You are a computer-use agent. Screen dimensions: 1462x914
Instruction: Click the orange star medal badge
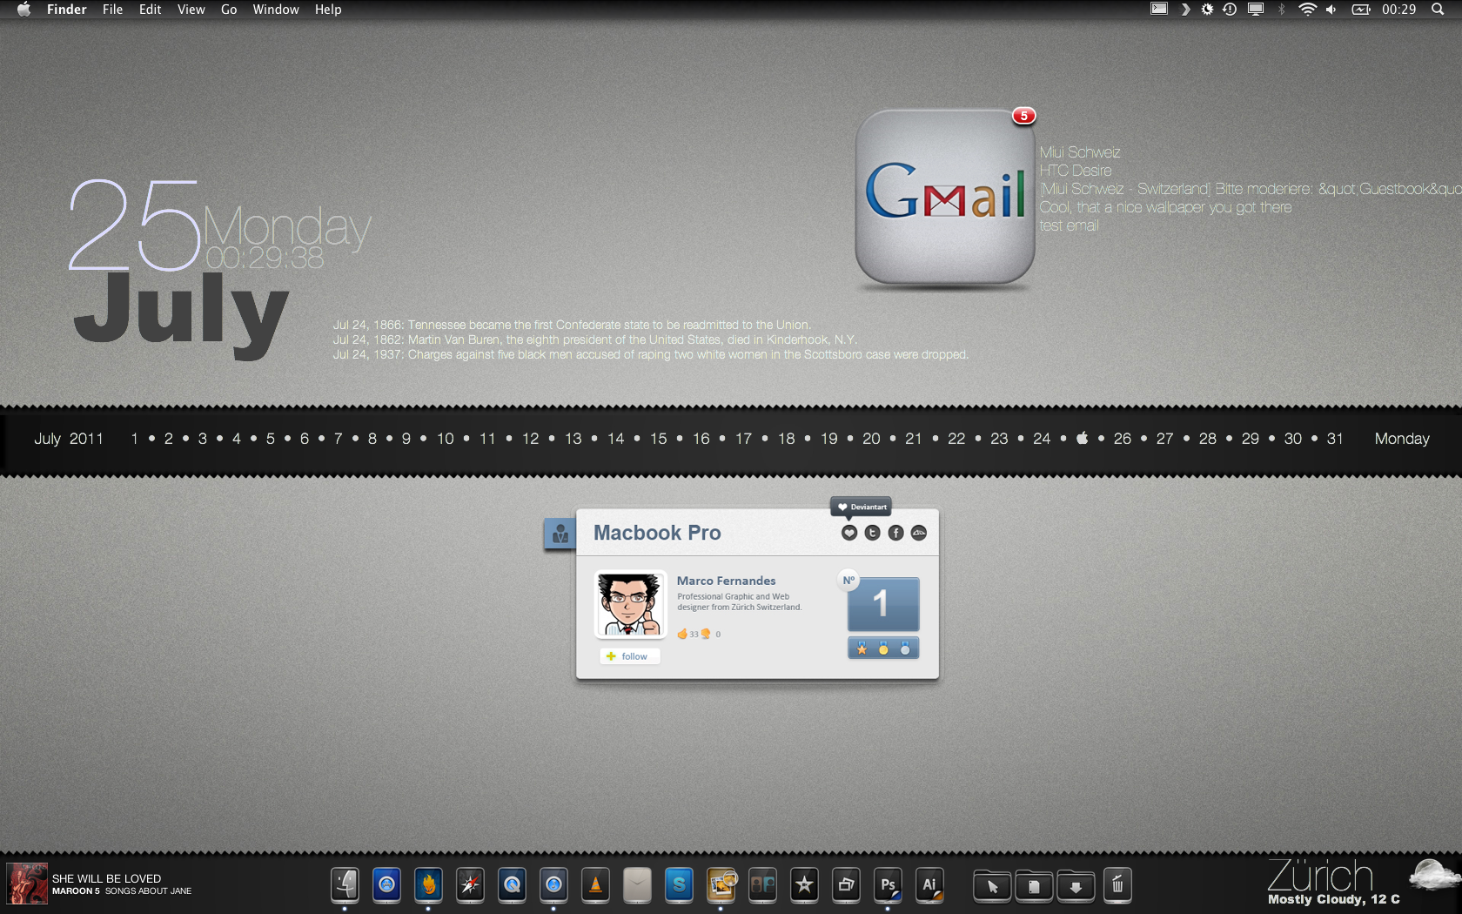(862, 649)
